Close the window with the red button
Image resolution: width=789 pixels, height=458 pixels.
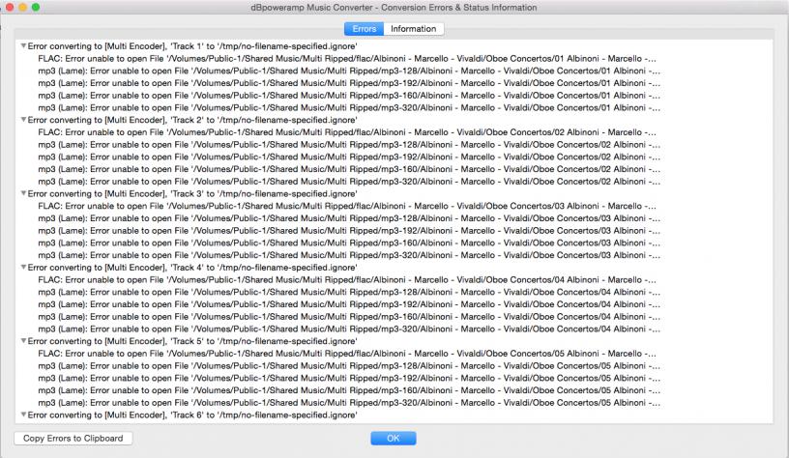click(x=10, y=8)
